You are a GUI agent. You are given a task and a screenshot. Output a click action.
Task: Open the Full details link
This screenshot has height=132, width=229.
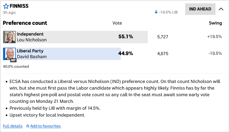(x=13, y=126)
